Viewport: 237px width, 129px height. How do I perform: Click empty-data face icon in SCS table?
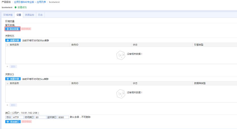click(121, 94)
